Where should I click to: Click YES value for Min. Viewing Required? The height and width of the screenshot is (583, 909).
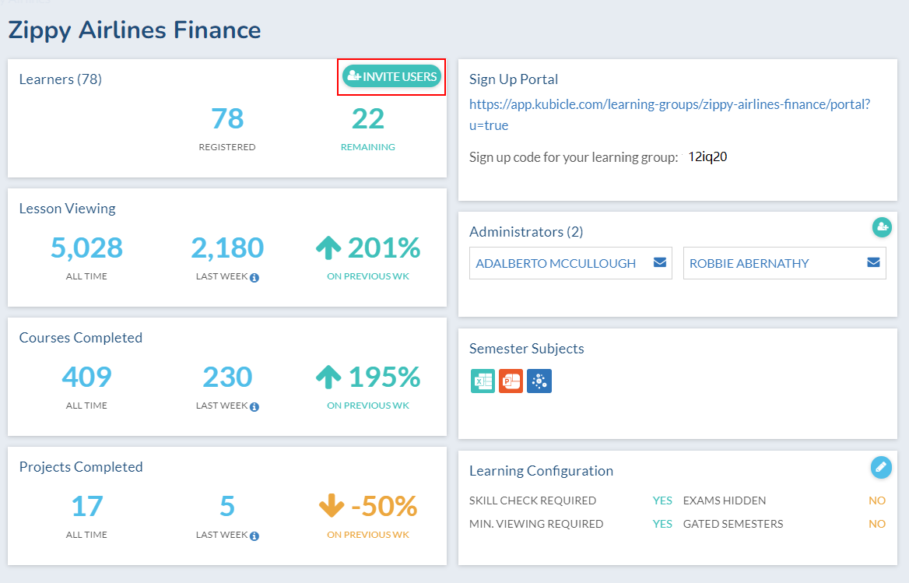[x=662, y=524]
